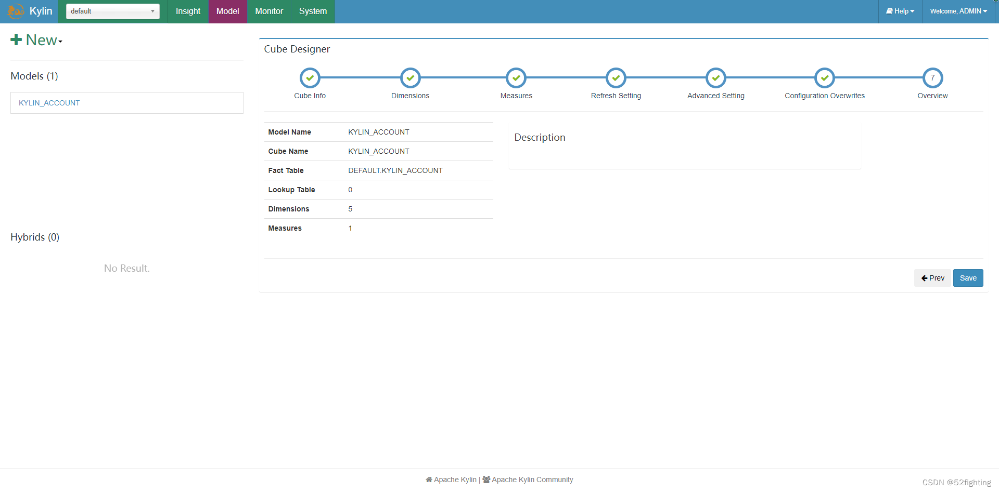Image resolution: width=999 pixels, height=492 pixels.
Task: Click the Configuration Overwrites step label
Action: (825, 96)
